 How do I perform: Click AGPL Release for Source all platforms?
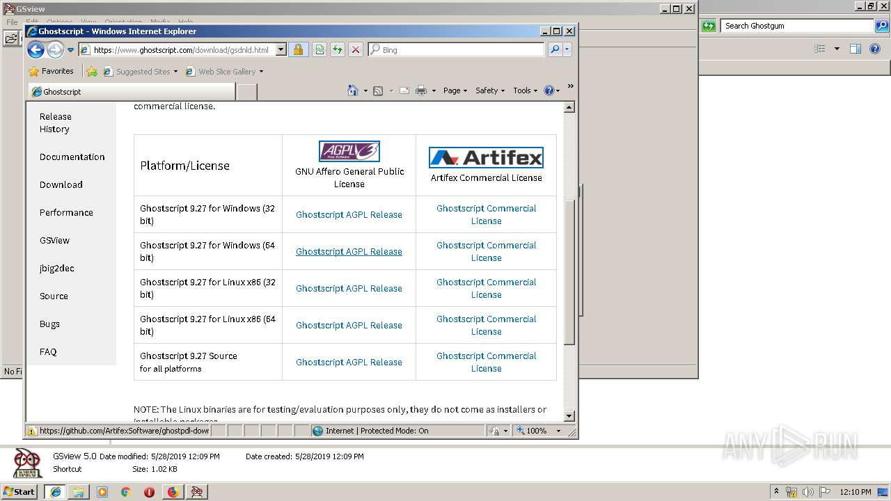click(x=349, y=362)
